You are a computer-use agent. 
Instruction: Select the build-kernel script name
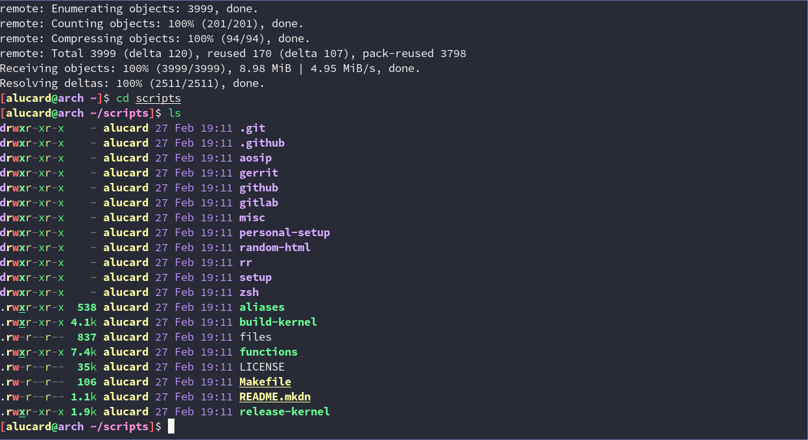pyautogui.click(x=278, y=323)
